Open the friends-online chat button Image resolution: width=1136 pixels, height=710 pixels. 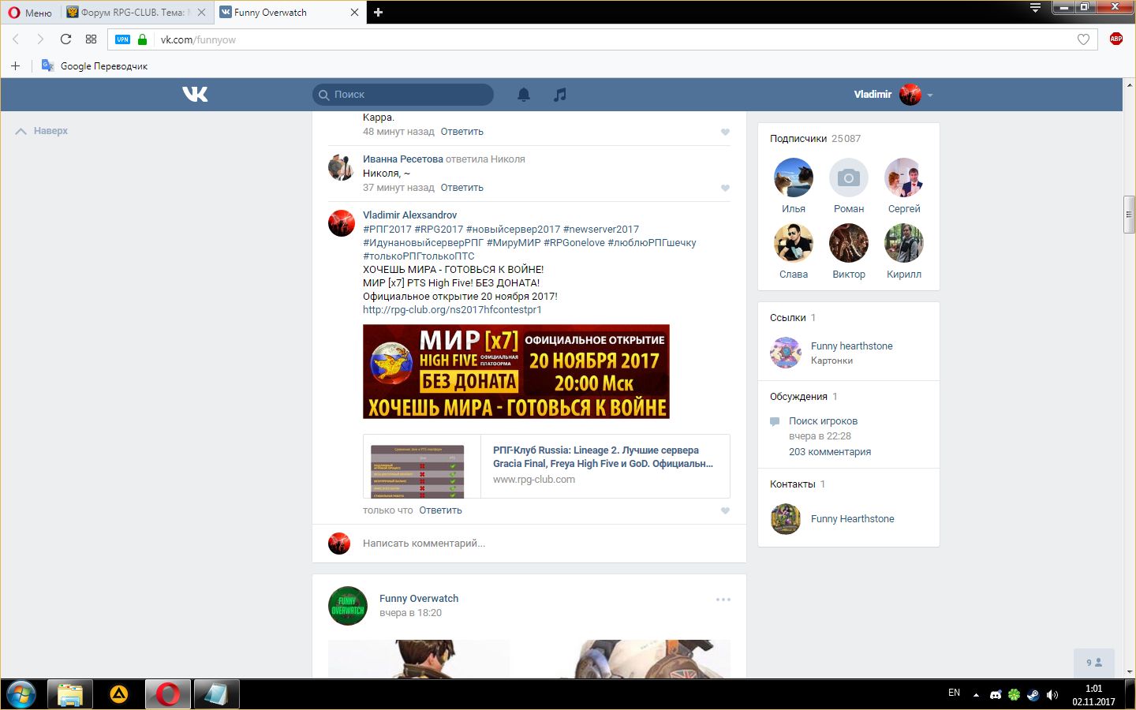pos(1094,663)
